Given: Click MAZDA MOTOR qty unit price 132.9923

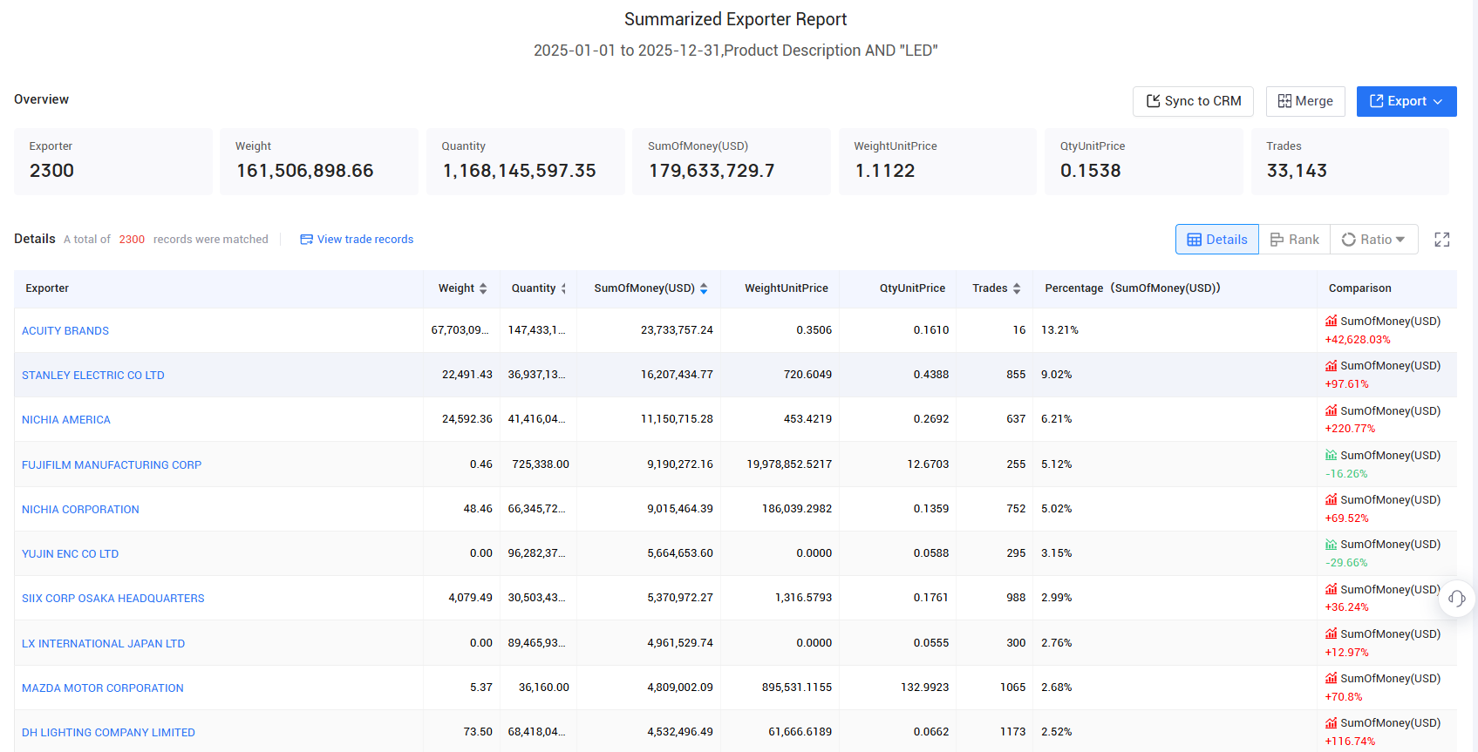Looking at the screenshot, I should [924, 688].
